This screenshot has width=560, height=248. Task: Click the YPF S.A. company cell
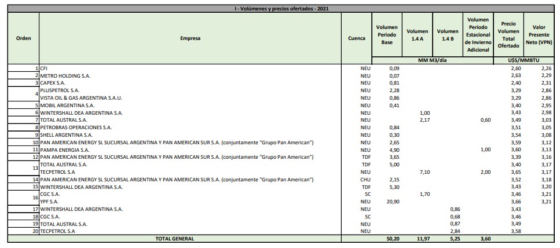(x=50, y=201)
